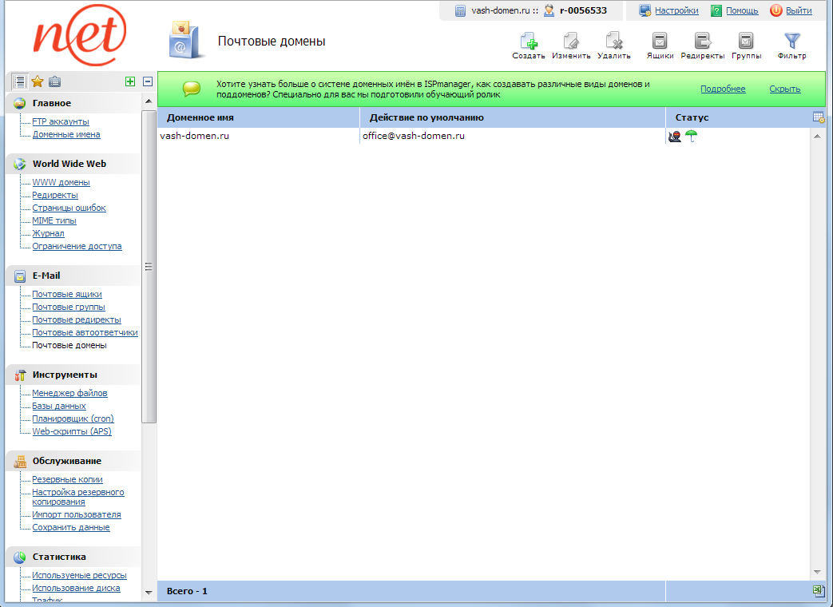Image resolution: width=833 pixels, height=607 pixels.
Task: Click the Изменить (edit) toolbar icon
Action: point(571,42)
